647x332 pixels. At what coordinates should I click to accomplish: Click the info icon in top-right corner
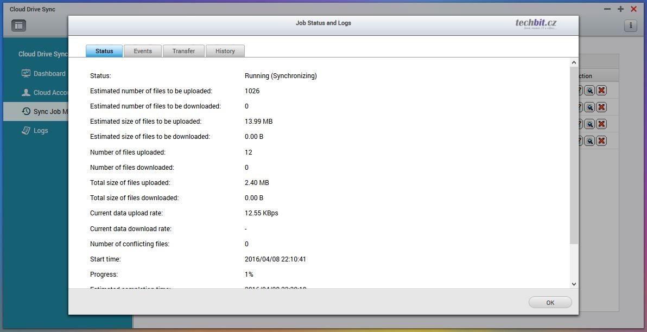(x=630, y=25)
